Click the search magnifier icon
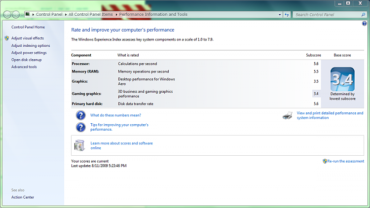Screen dimensions: 370x208 pyautogui.click(x=363, y=15)
